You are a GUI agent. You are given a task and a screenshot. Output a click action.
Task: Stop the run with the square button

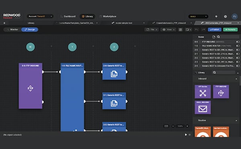pyautogui.click(x=190, y=135)
